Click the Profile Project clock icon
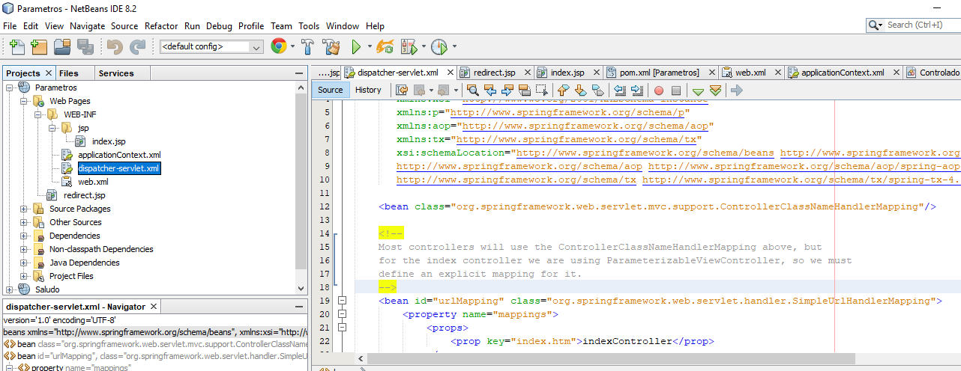Screen dimensions: 961x371 click(439, 46)
